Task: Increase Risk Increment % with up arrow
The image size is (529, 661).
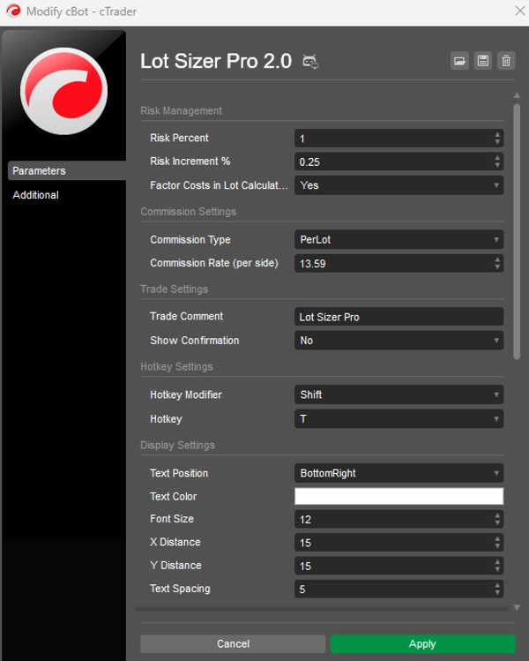Action: pos(497,158)
